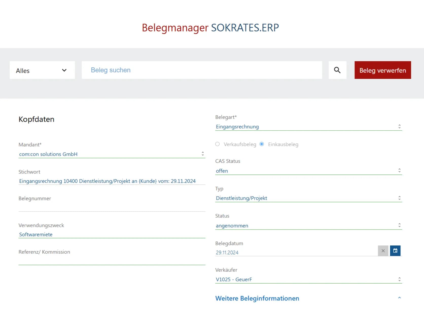Click the search magnifier icon

coord(338,70)
